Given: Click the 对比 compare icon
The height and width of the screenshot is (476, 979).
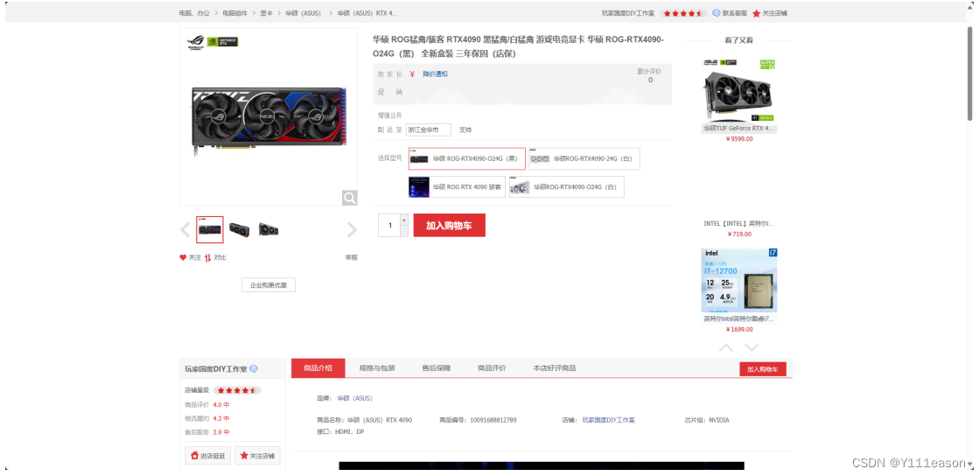Looking at the screenshot, I should coord(208,257).
